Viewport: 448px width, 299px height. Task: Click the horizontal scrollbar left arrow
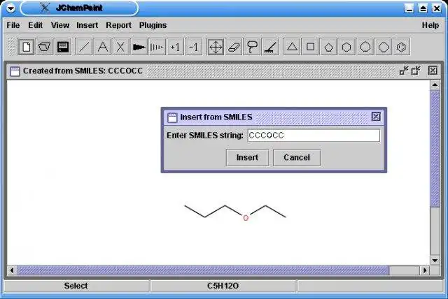(12, 270)
